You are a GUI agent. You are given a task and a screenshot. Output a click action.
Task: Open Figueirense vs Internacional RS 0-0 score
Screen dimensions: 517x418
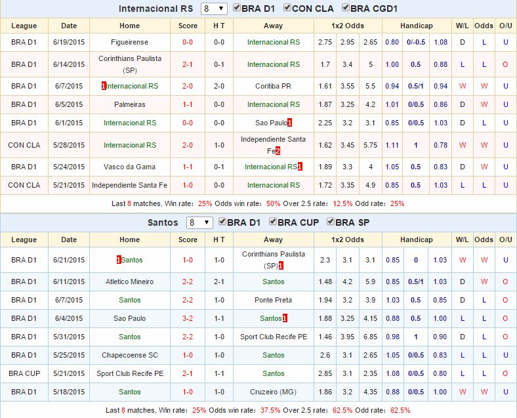[x=188, y=42]
